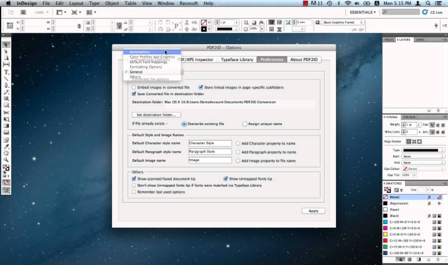Open the Object menu
This screenshot has height=265, width=448.
coord(112,3)
